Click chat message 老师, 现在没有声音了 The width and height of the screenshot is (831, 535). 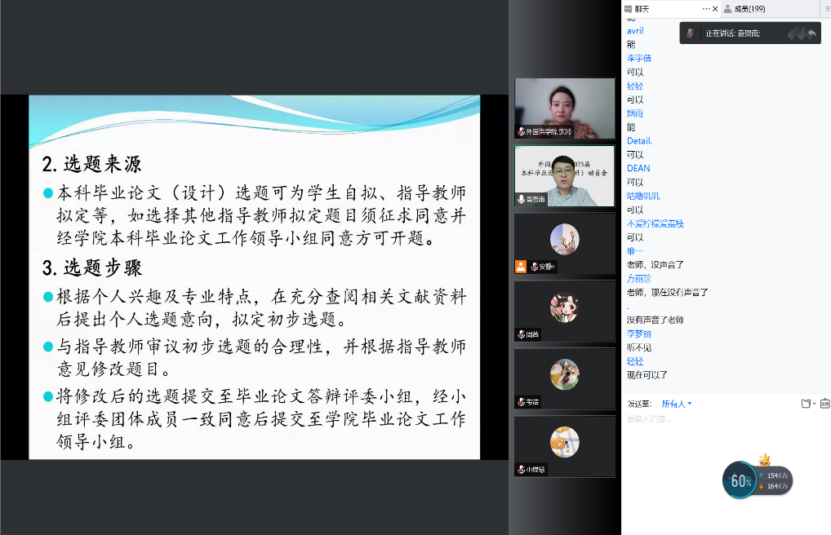[x=667, y=293]
